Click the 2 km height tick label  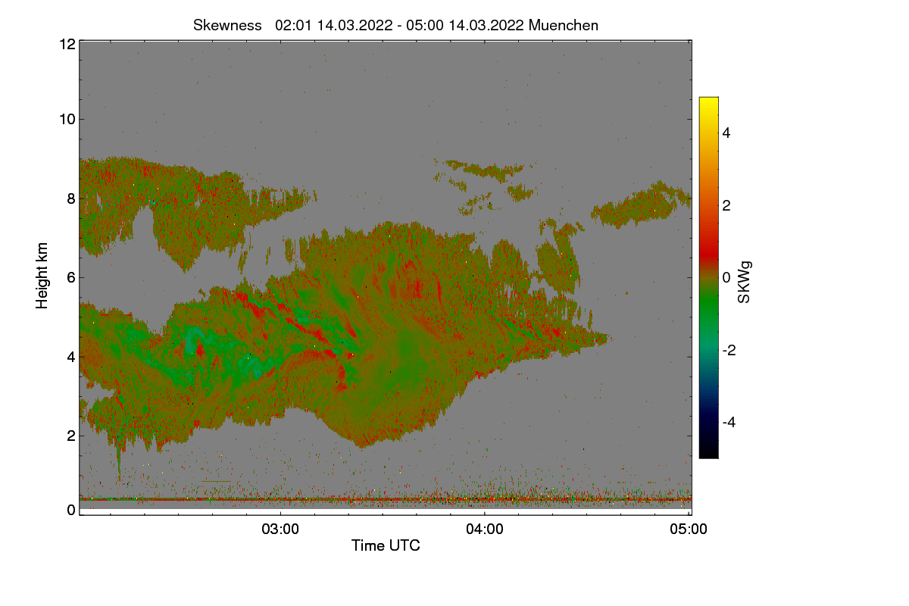click(70, 435)
